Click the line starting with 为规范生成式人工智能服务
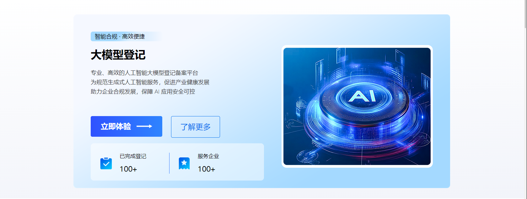Viewport: 527px width, 199px height. (150, 82)
